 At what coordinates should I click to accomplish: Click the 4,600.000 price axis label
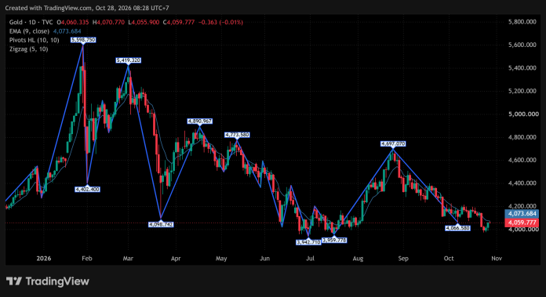522,160
